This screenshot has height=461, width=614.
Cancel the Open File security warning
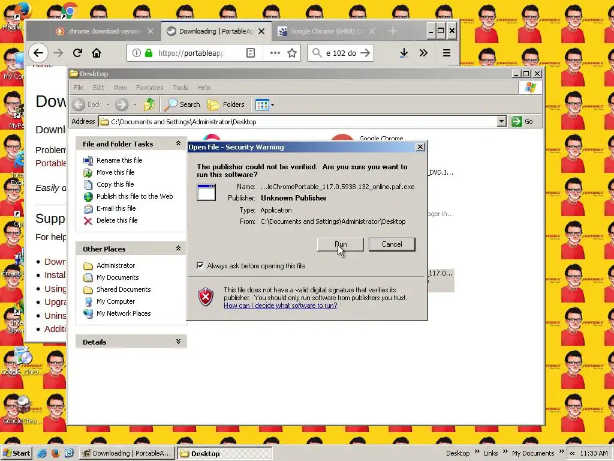click(392, 244)
